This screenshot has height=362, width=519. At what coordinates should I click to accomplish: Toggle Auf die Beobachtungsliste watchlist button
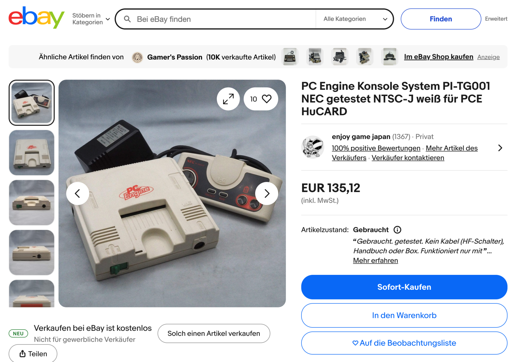(404, 343)
